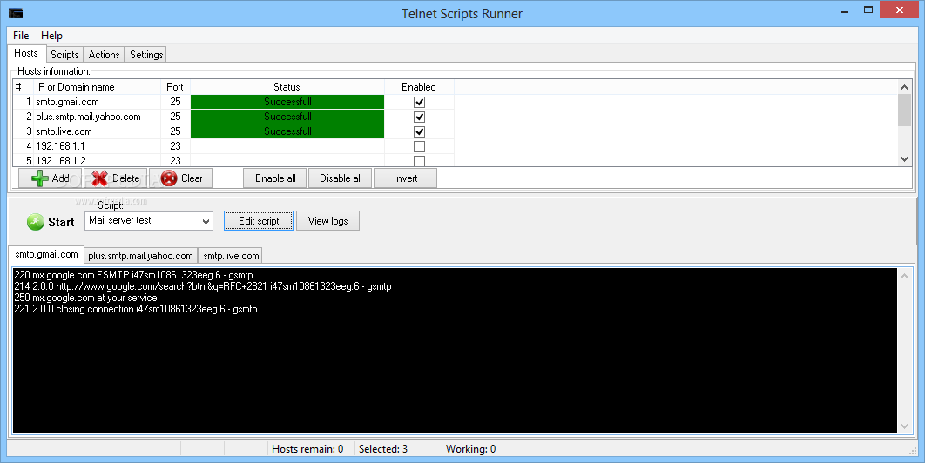Click the application icon in title bar

tap(16, 13)
